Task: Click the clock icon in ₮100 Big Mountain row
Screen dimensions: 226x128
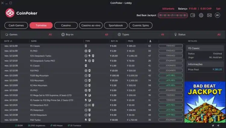Action: point(86,76)
